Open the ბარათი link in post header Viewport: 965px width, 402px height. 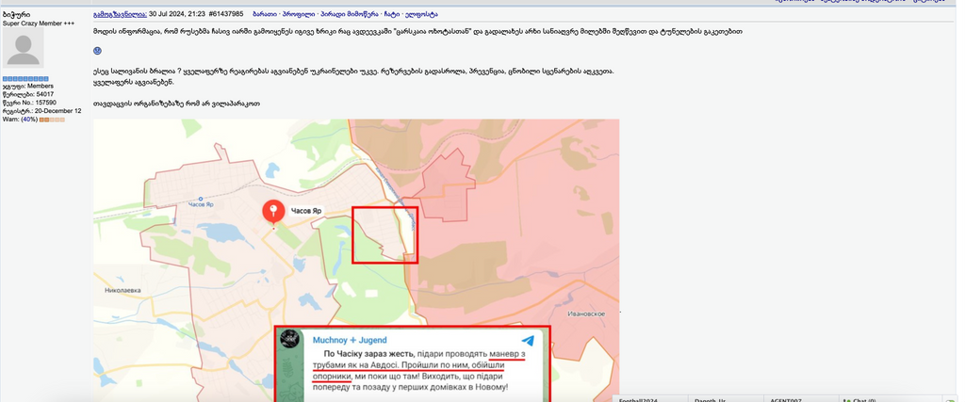(x=265, y=13)
